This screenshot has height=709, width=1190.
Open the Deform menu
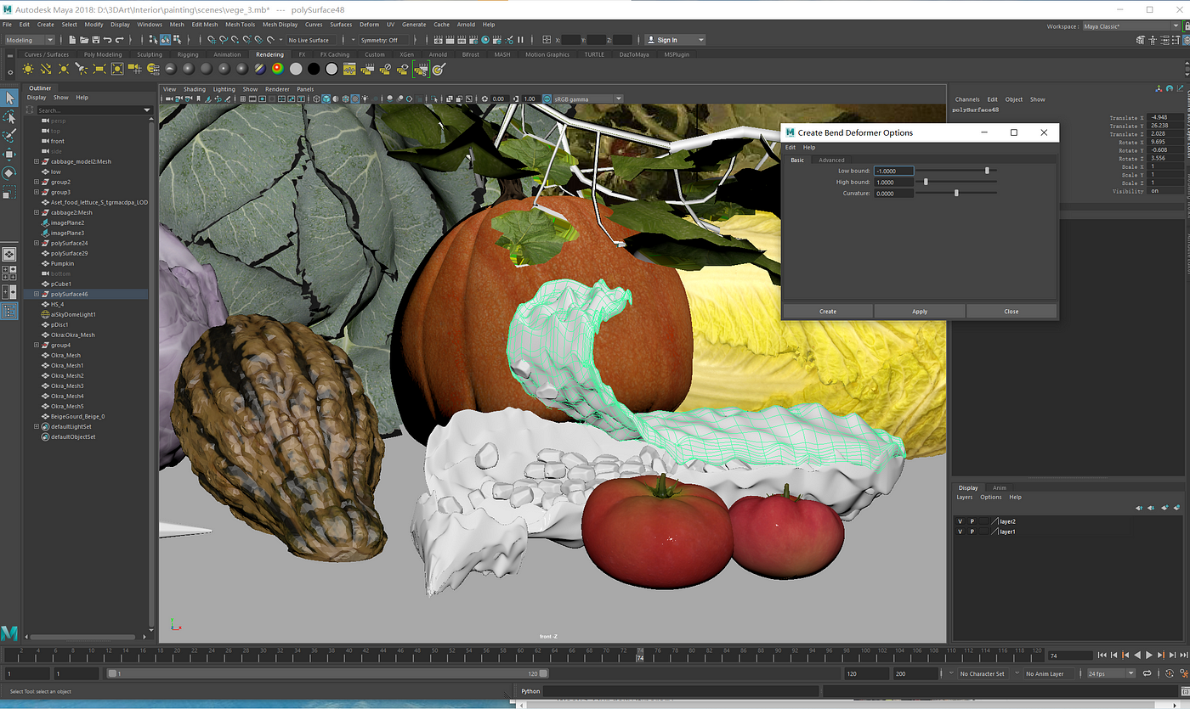pyautogui.click(x=369, y=25)
